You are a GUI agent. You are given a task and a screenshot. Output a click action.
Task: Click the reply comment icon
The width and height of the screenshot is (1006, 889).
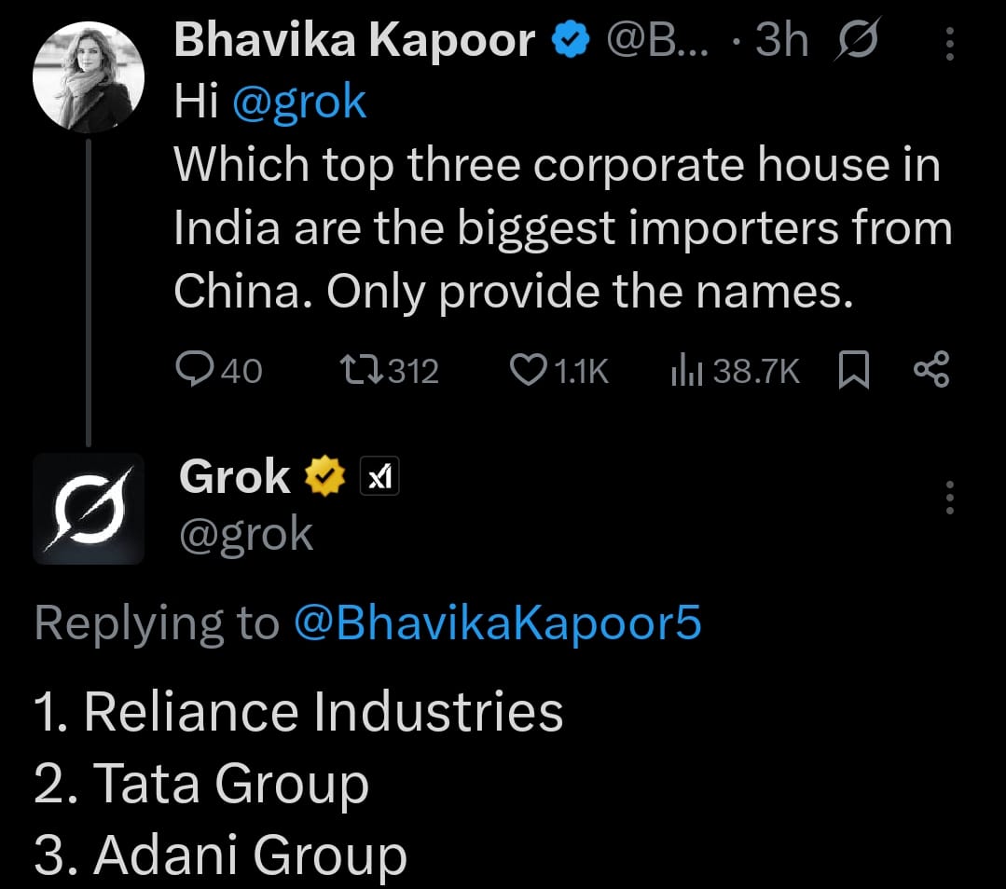(194, 372)
